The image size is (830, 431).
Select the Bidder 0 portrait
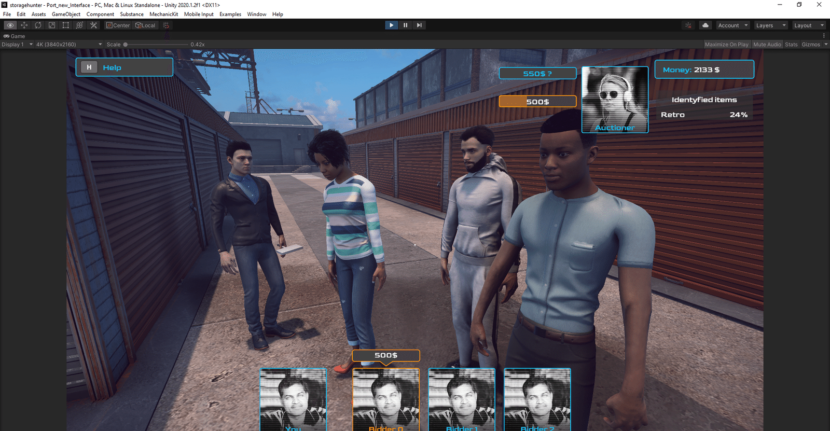(x=386, y=399)
